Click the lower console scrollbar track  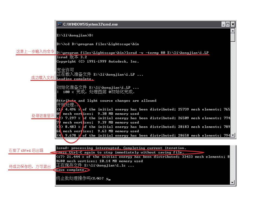pos(232,163)
